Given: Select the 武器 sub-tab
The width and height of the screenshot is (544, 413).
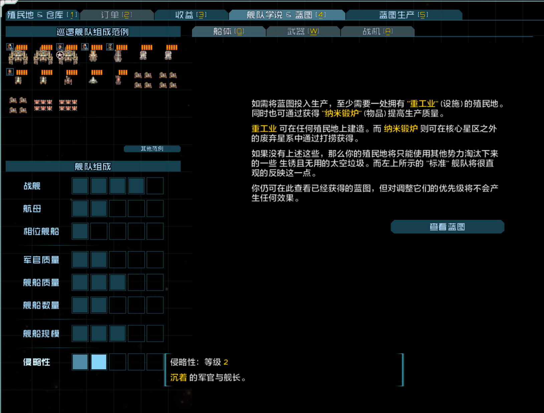Looking at the screenshot, I should pyautogui.click(x=303, y=31).
